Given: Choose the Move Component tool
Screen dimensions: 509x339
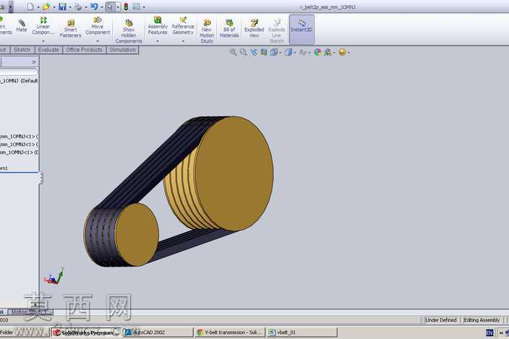Looking at the screenshot, I should [x=98, y=26].
